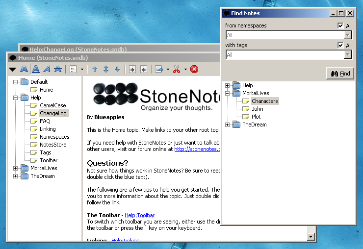
Task: Click the indent right icon
Action: click(132, 69)
